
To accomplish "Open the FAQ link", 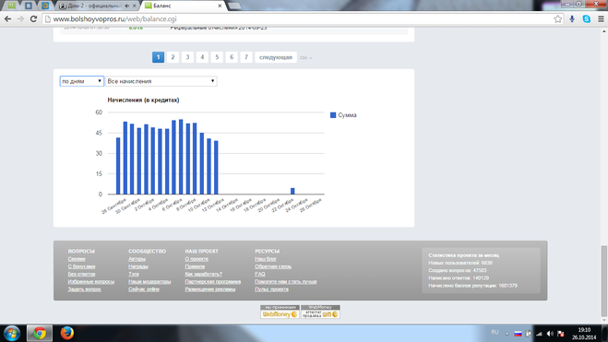I will coord(260,274).
